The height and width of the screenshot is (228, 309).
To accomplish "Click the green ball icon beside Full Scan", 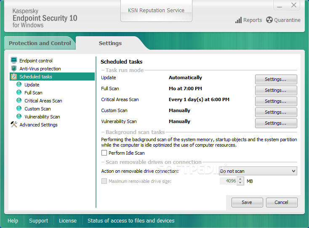I will click(19, 92).
